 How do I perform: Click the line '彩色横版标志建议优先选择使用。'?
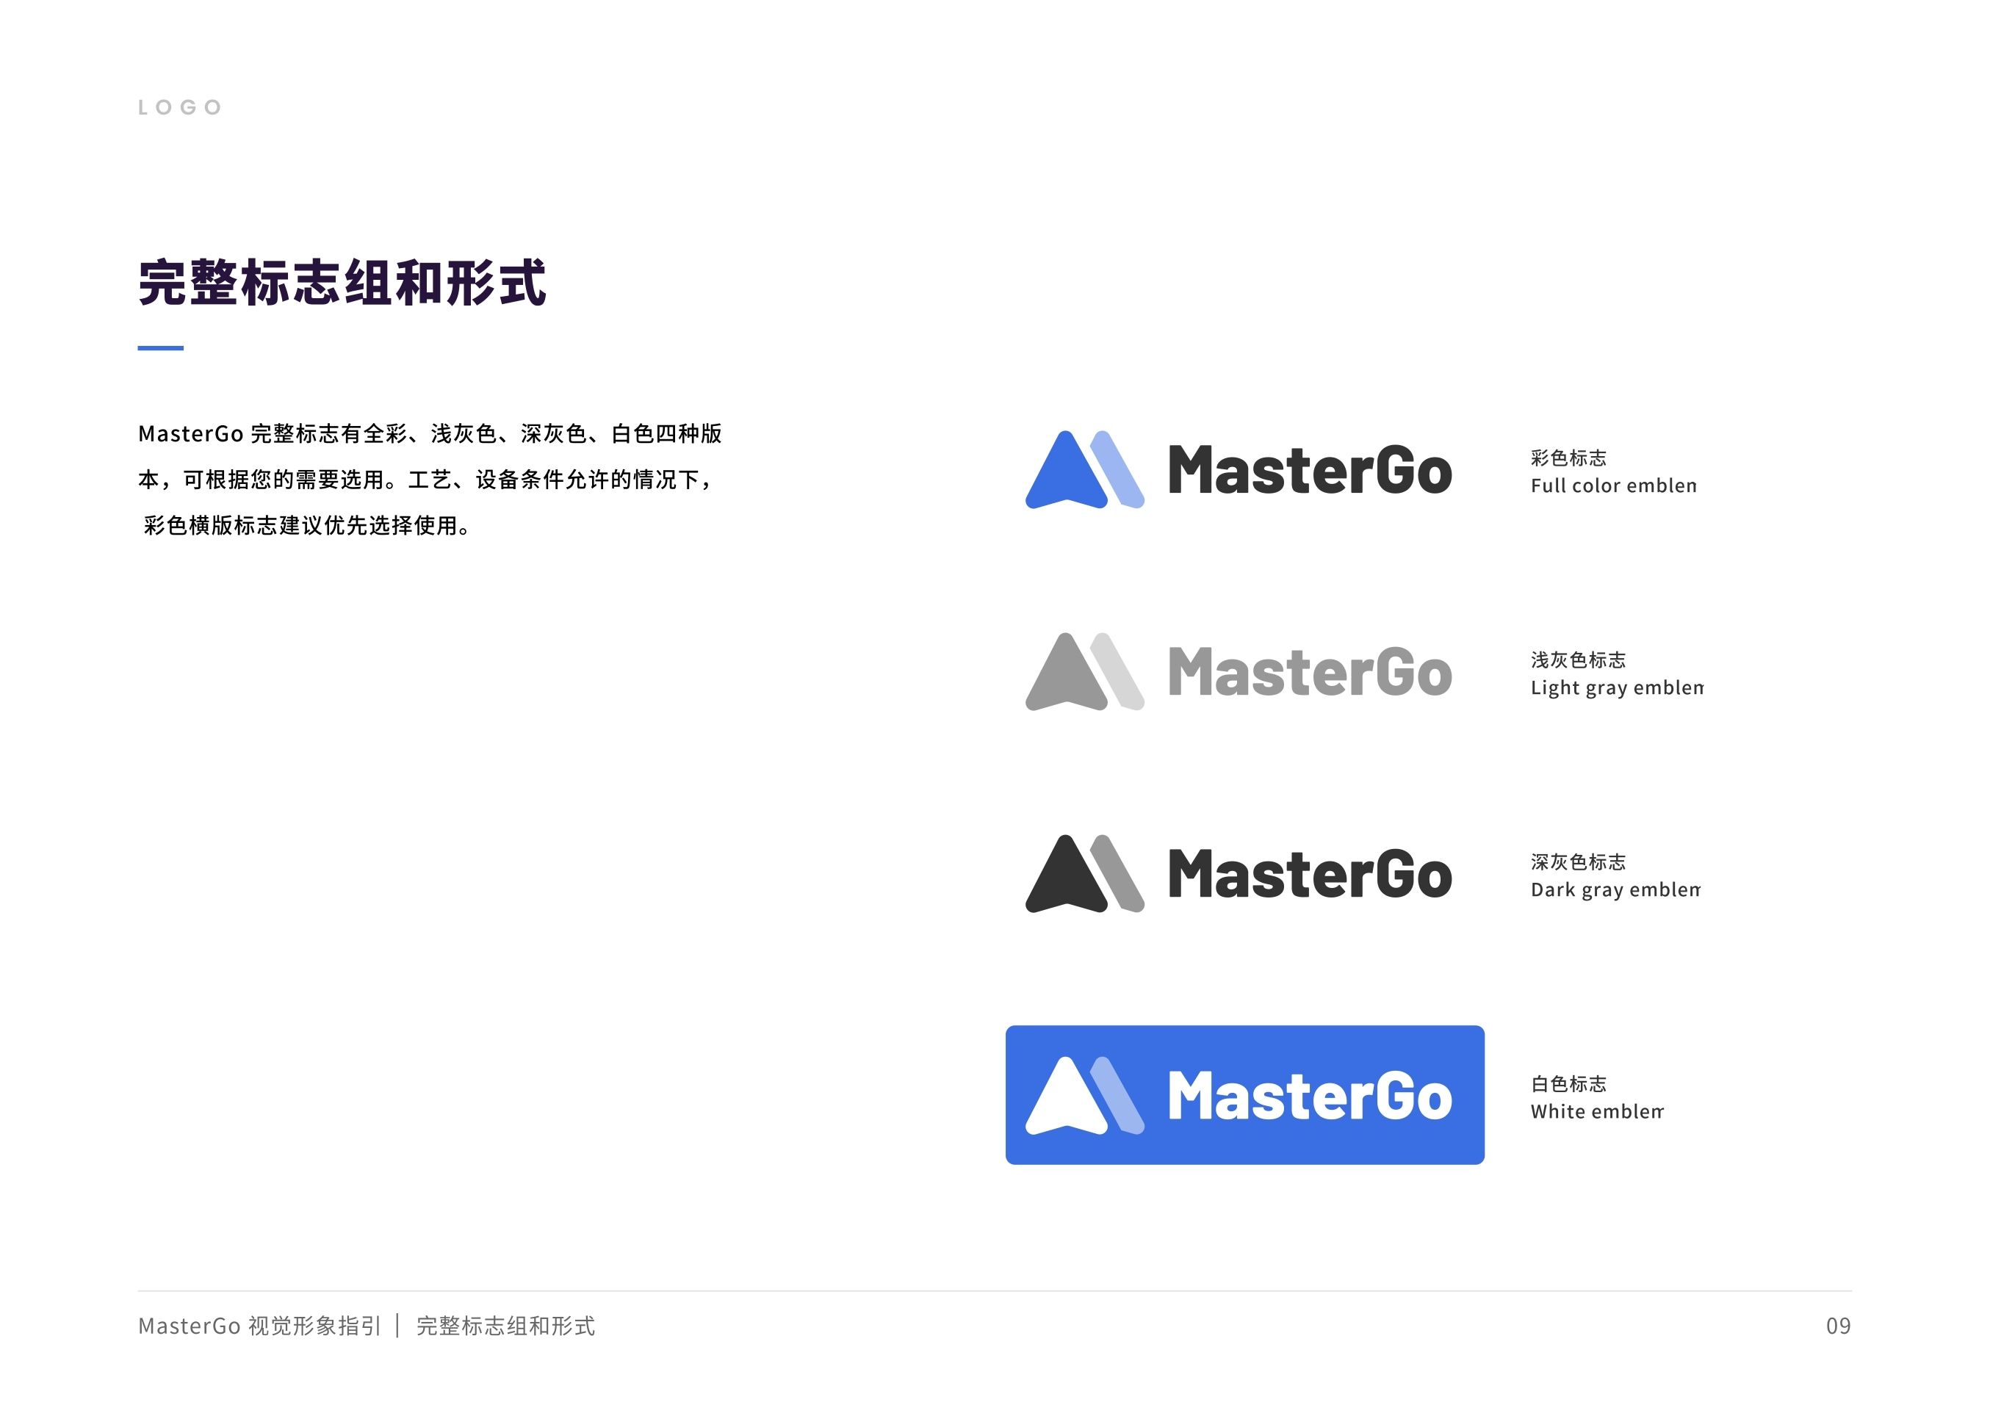coord(307,525)
